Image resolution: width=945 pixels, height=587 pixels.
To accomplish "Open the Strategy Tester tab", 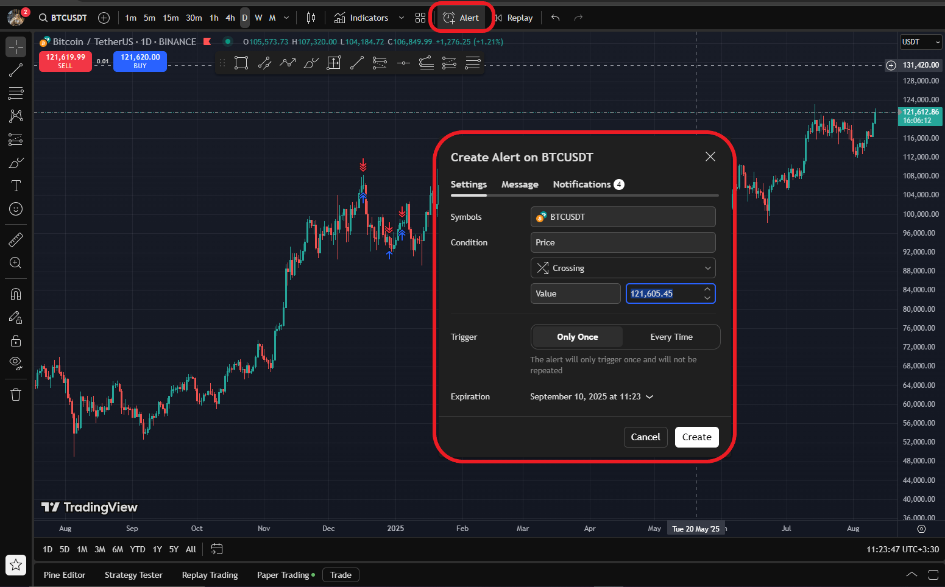I will pyautogui.click(x=133, y=575).
